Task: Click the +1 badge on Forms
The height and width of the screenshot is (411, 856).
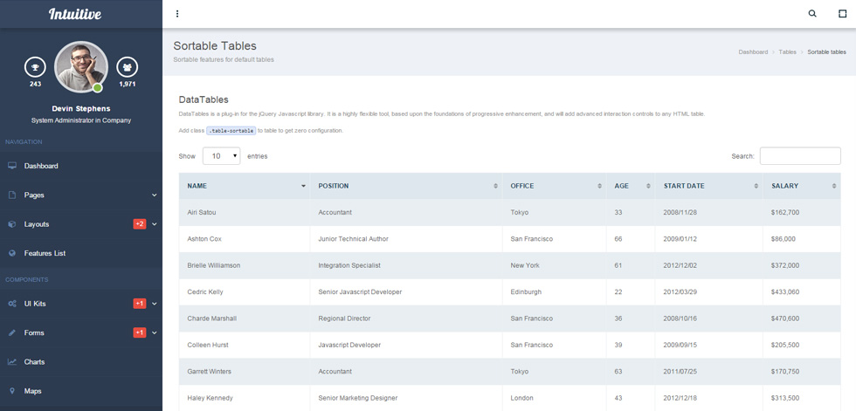Action: tap(140, 333)
